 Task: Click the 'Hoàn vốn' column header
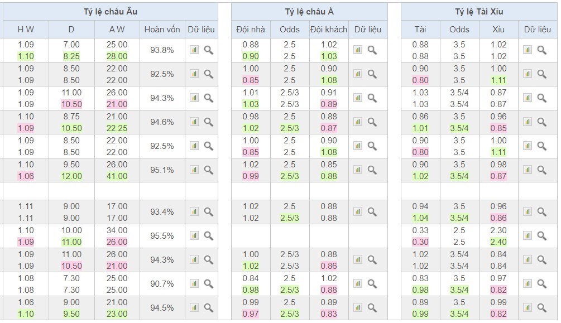[162, 30]
